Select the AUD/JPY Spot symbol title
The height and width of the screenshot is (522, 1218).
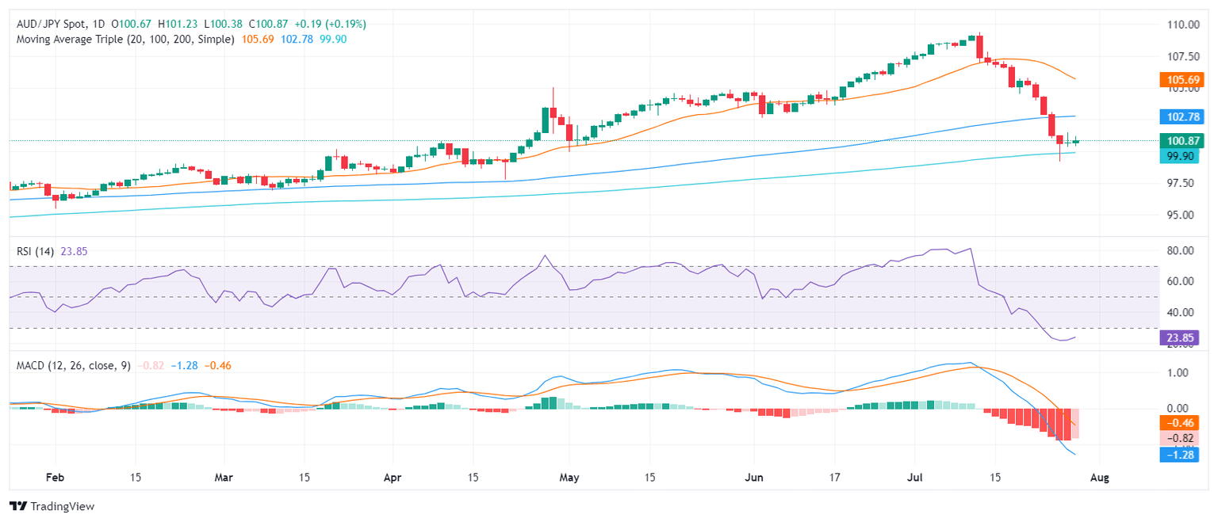49,25
